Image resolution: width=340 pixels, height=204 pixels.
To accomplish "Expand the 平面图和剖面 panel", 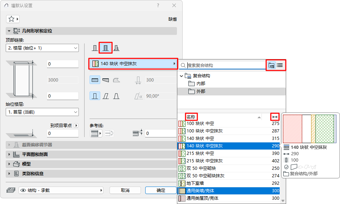I will [x=9, y=154].
